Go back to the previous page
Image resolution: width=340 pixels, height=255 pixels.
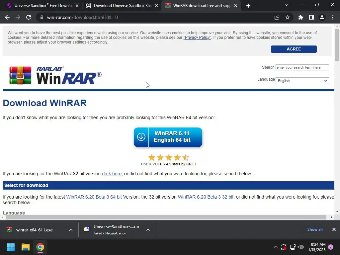pyautogui.click(x=7, y=17)
